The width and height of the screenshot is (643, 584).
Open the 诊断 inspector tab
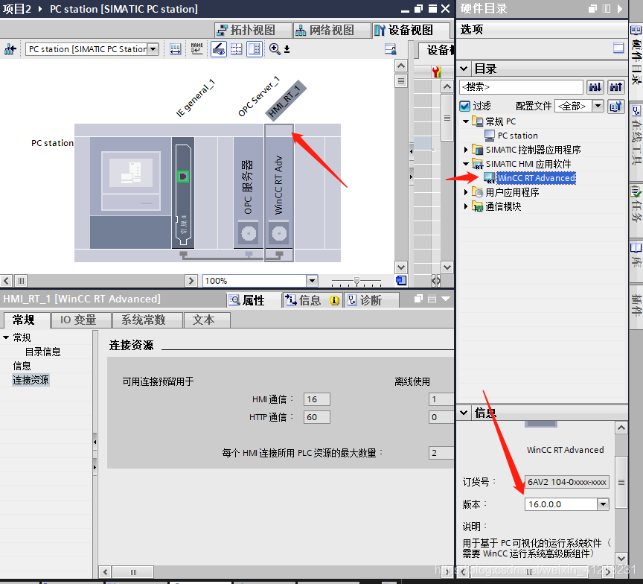point(371,300)
